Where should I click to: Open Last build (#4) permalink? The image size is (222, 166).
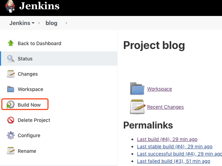167,139
